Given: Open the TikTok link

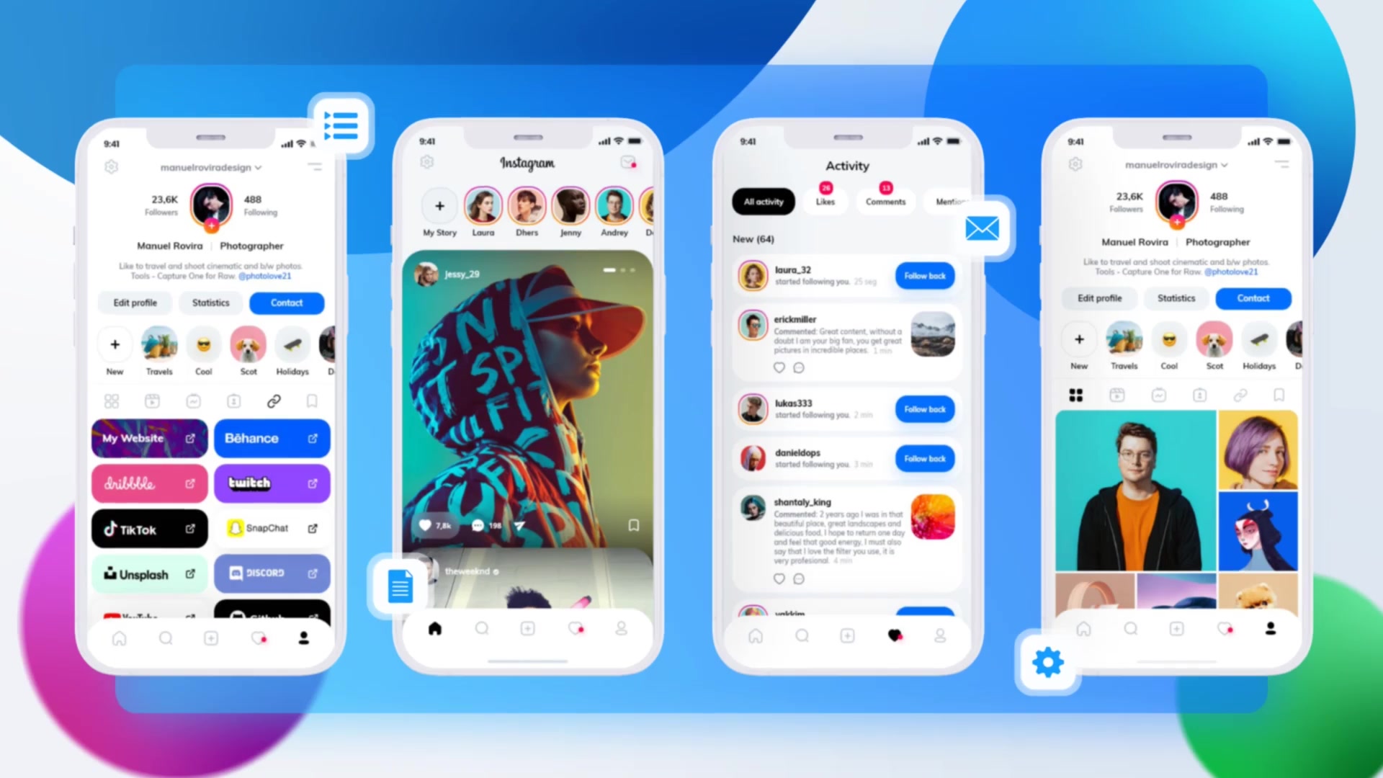Looking at the screenshot, I should click(x=148, y=527).
